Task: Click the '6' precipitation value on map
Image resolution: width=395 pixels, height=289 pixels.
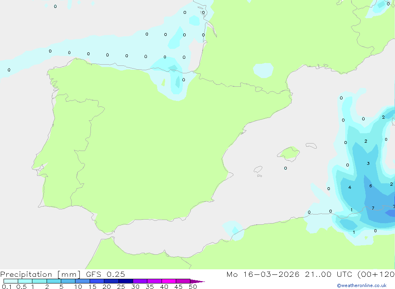Action: click(371, 186)
